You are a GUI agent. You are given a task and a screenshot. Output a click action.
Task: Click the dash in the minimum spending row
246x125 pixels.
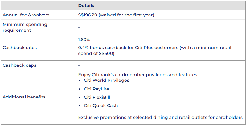click(x=79, y=27)
